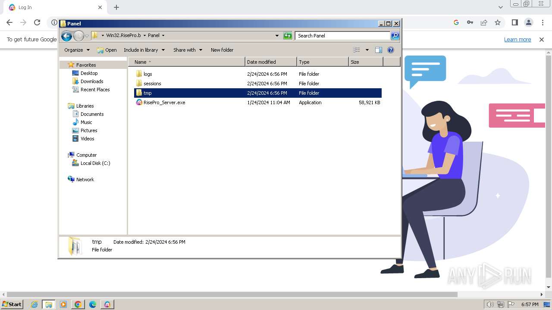The width and height of the screenshot is (552, 310).
Task: Click Computer in navigation pane
Action: (86, 155)
